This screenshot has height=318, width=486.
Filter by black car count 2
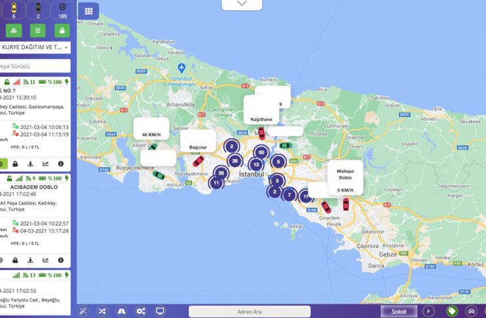[x=38, y=10]
